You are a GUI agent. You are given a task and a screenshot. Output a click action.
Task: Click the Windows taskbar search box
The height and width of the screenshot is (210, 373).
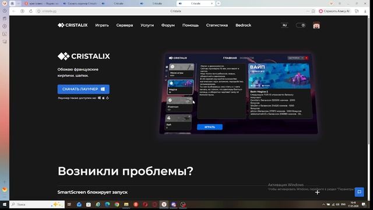(37, 204)
